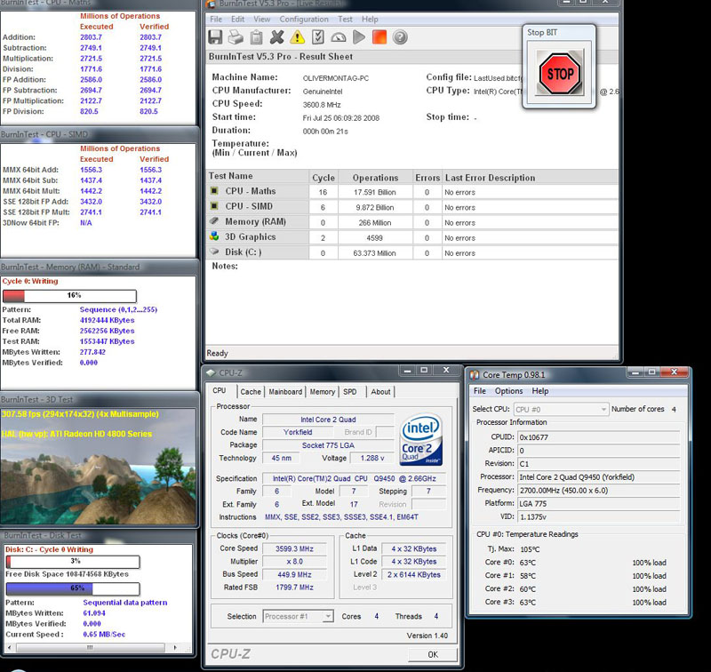The height and width of the screenshot is (672, 711).
Task: Click the Memory test 16% progress bar
Action: [x=69, y=296]
